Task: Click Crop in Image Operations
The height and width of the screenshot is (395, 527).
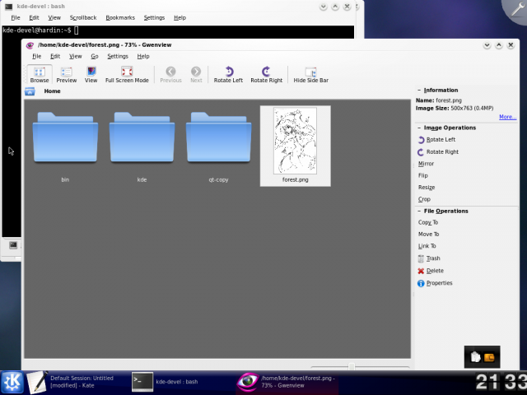Action: 424,199
